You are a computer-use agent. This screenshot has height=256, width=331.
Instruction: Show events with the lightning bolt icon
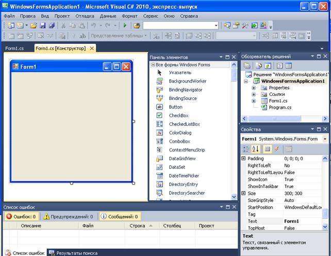coord(276,149)
